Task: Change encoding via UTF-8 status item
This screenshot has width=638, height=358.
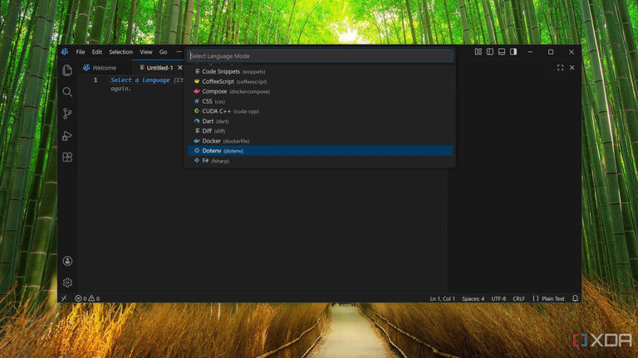Action: click(498, 298)
